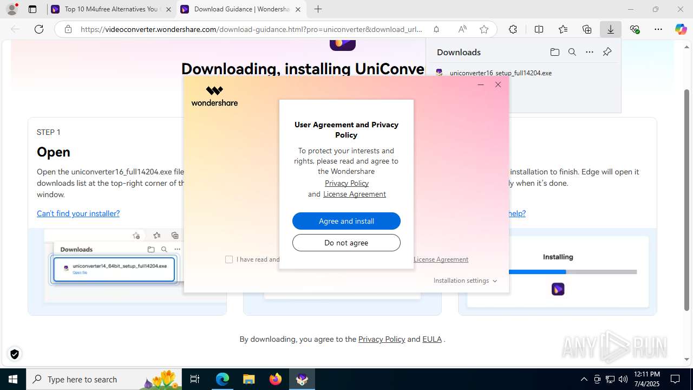The width and height of the screenshot is (693, 390).
Task: Open downloads folder icon in Downloads panel
Action: [x=554, y=52]
